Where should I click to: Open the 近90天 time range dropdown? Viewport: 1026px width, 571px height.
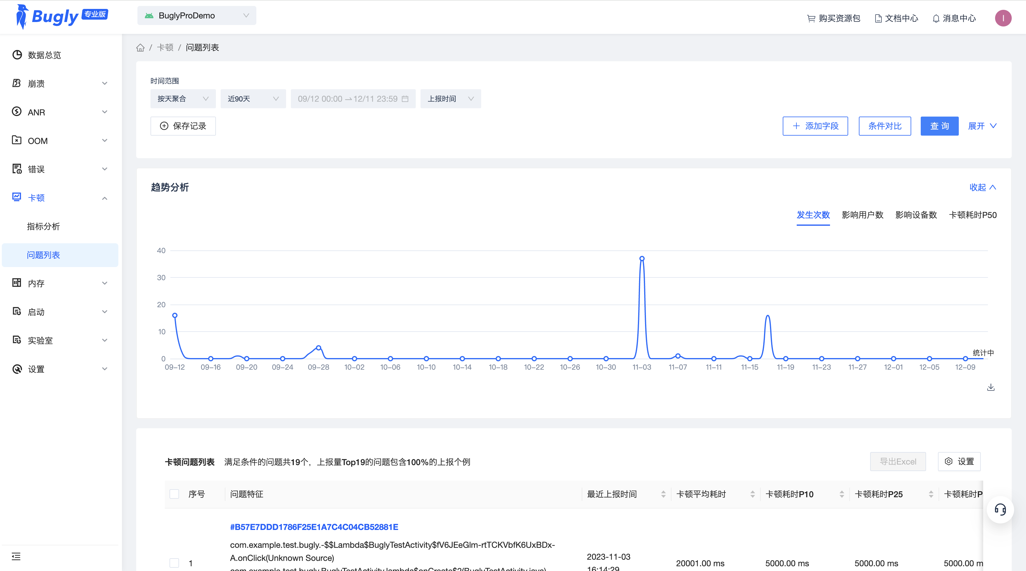(253, 99)
